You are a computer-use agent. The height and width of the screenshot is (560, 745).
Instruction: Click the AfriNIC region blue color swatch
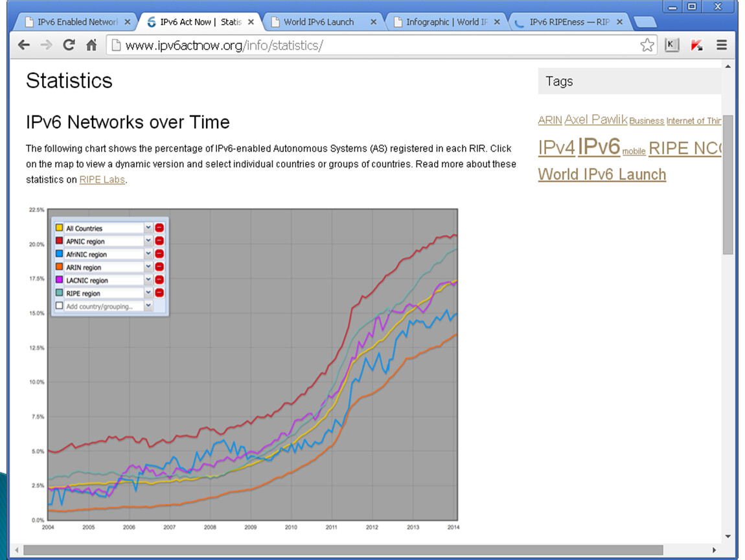[59, 254]
